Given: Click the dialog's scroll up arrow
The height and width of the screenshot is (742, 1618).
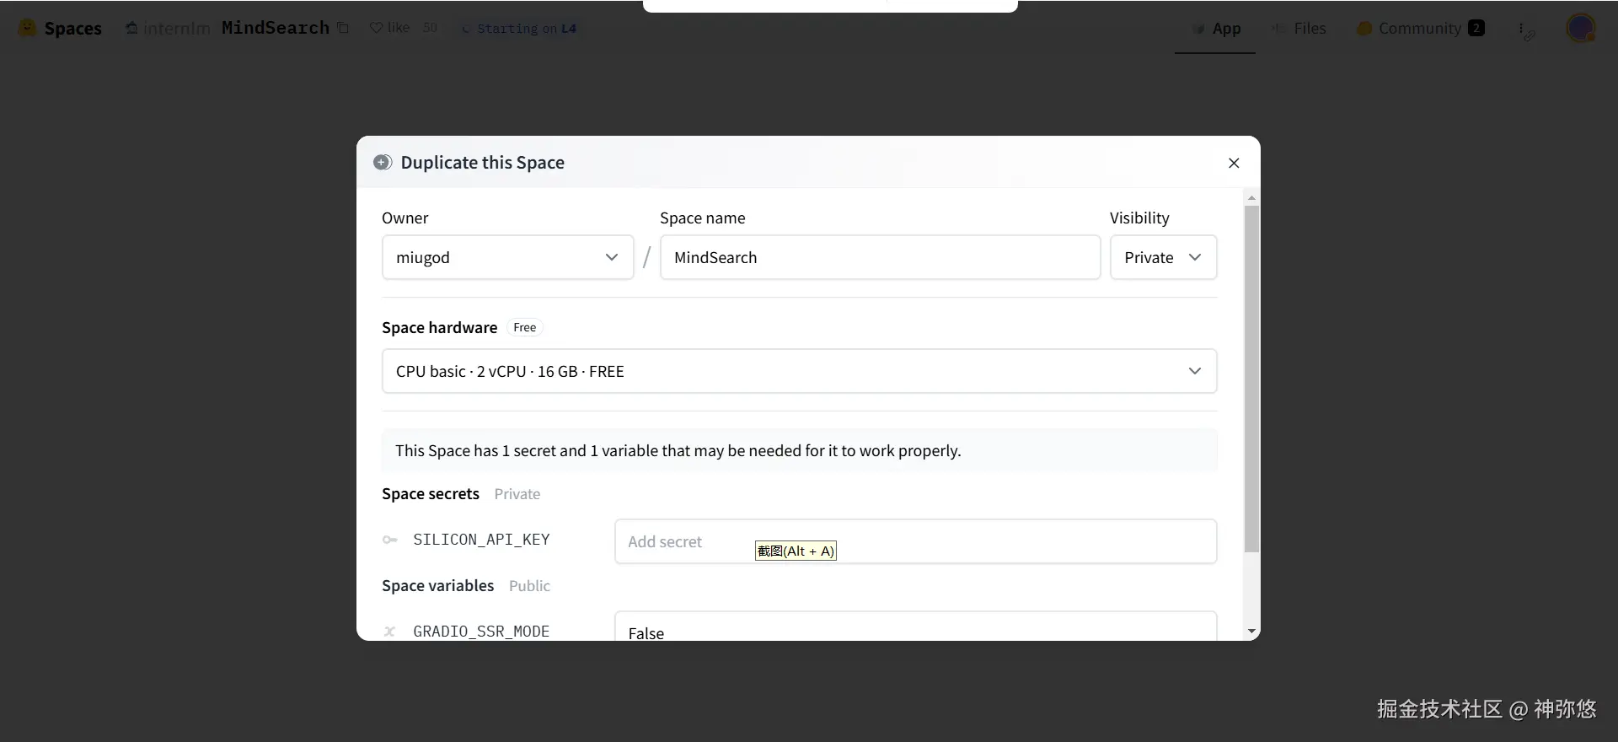Looking at the screenshot, I should (1251, 197).
